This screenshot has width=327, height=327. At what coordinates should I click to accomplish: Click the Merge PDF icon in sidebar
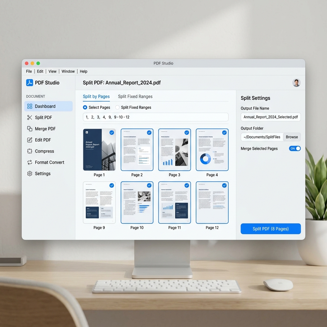pyautogui.click(x=30, y=129)
